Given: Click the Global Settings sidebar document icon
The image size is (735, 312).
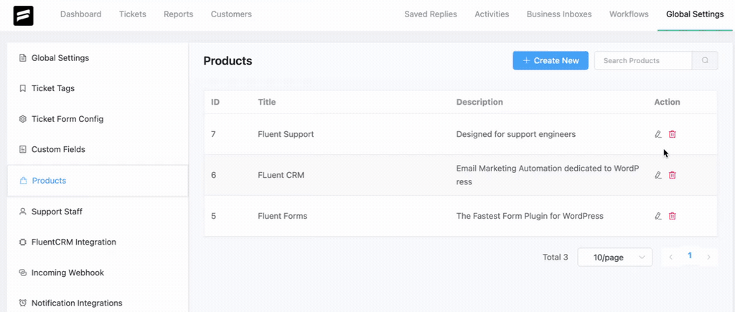Looking at the screenshot, I should pos(22,58).
